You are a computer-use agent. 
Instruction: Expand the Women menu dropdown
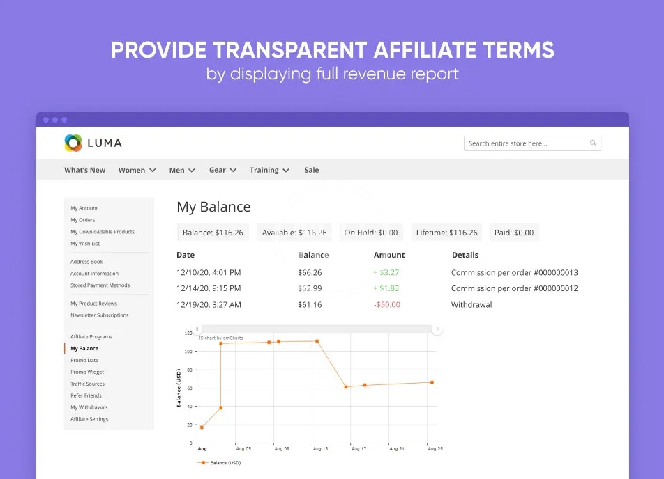click(x=137, y=170)
